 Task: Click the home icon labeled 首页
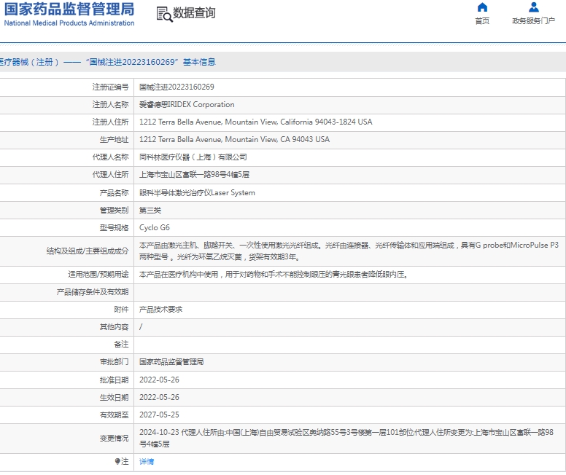click(x=482, y=7)
